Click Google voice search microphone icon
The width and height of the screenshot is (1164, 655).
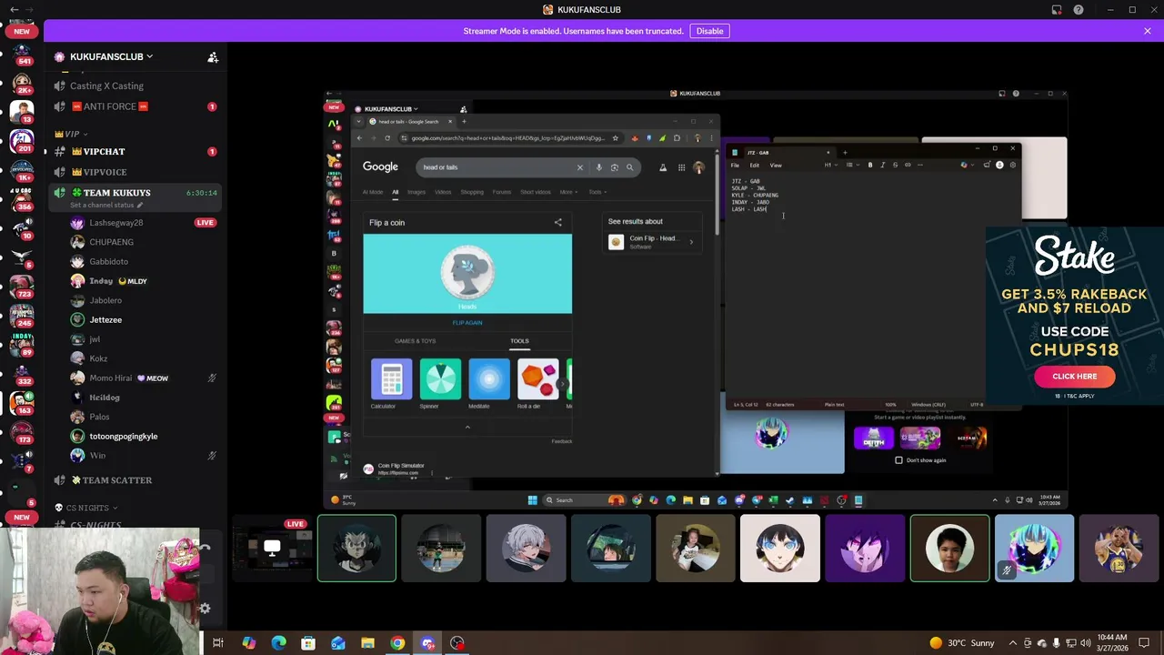pyautogui.click(x=598, y=167)
